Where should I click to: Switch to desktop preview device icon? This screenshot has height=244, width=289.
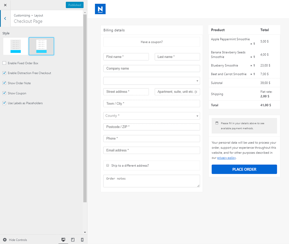63,240
